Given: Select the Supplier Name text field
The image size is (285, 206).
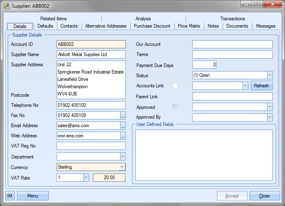Looking at the screenshot, I should 91,54.
